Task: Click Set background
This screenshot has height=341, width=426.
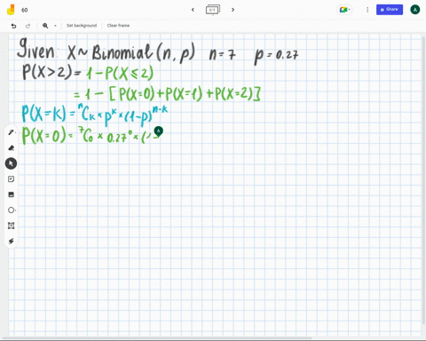Action: (x=82, y=26)
